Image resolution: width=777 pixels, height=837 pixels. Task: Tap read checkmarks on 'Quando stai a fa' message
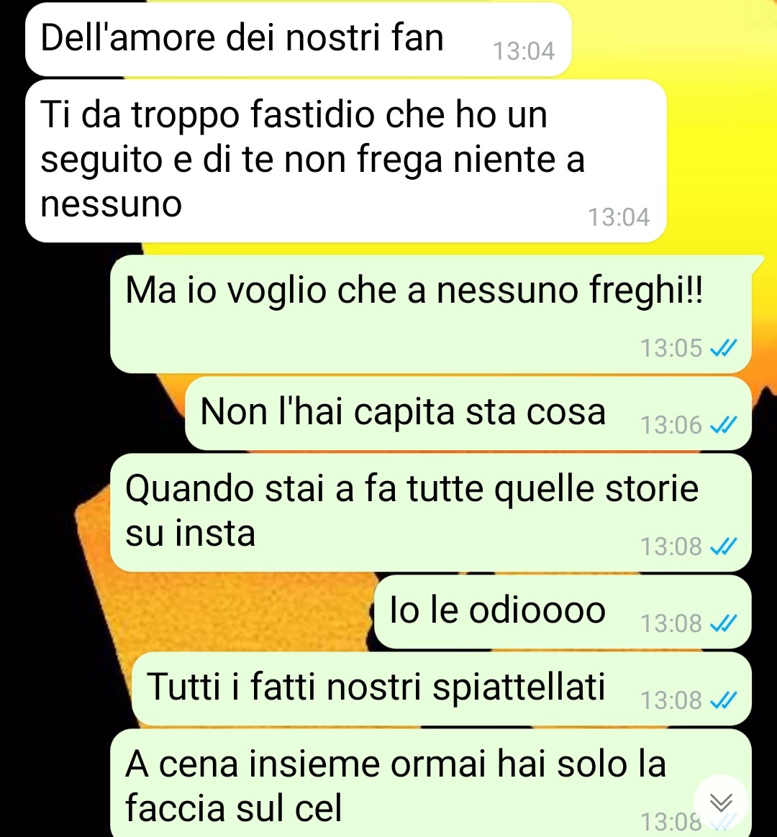[723, 546]
